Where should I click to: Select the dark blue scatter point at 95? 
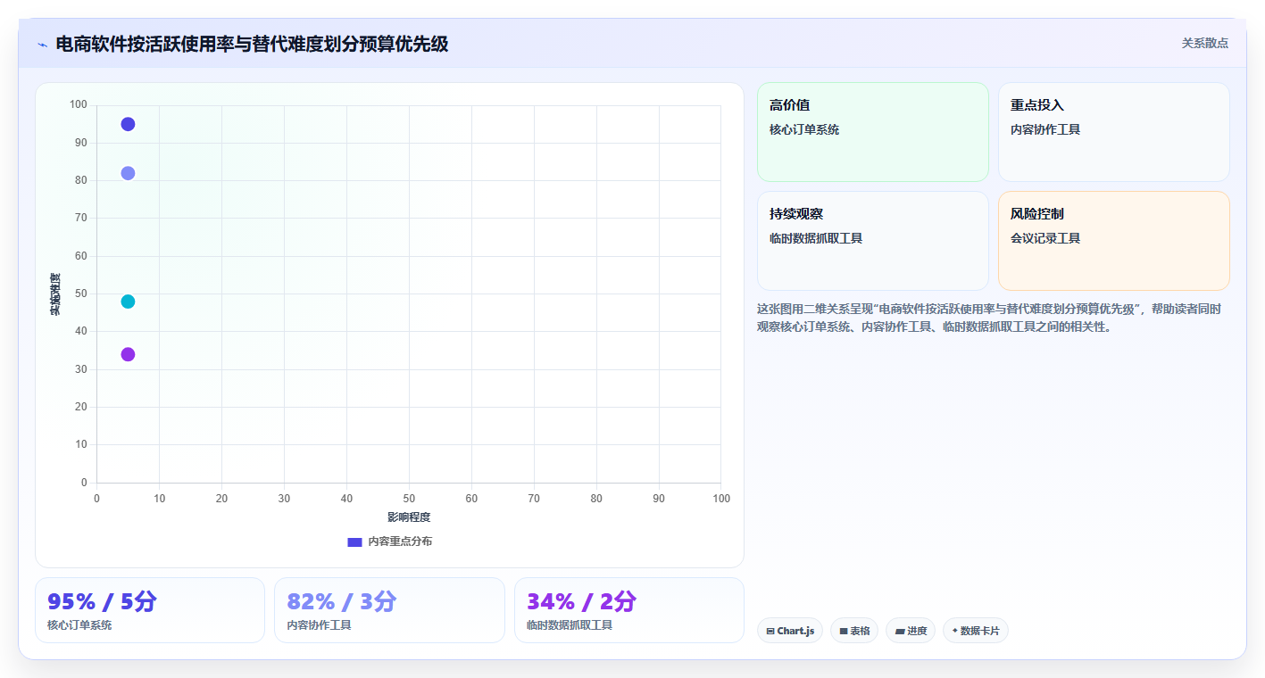[x=128, y=124]
